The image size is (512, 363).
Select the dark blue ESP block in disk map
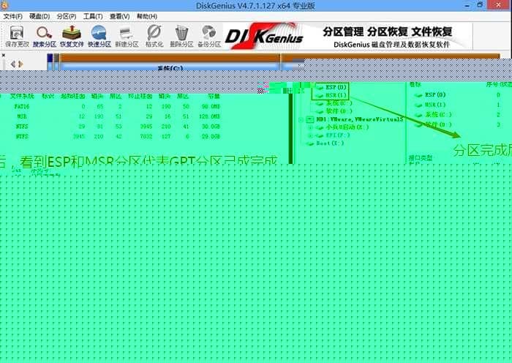[50, 61]
